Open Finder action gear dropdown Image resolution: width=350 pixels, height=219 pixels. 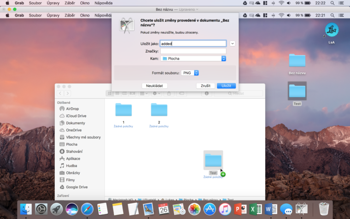point(156,94)
